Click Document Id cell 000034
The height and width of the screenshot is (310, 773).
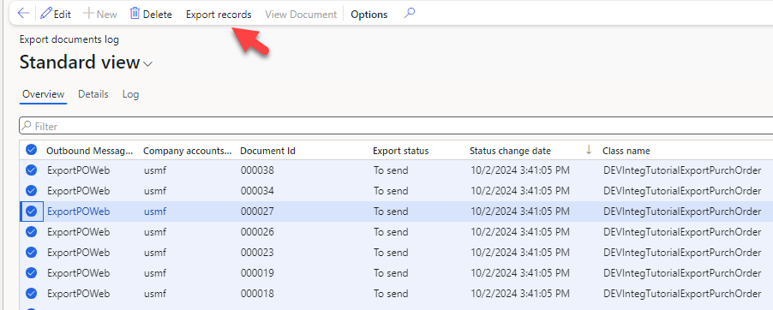(x=257, y=191)
